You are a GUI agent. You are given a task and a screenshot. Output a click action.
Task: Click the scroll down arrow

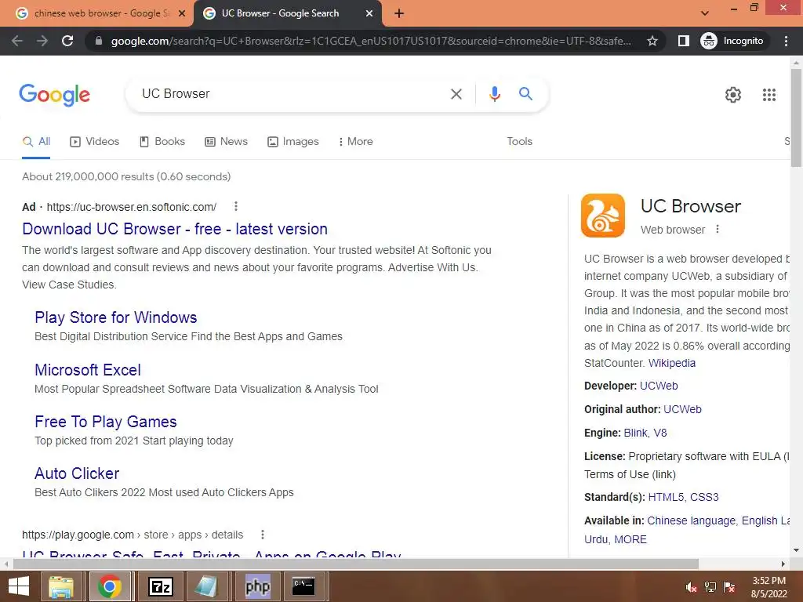click(796, 550)
